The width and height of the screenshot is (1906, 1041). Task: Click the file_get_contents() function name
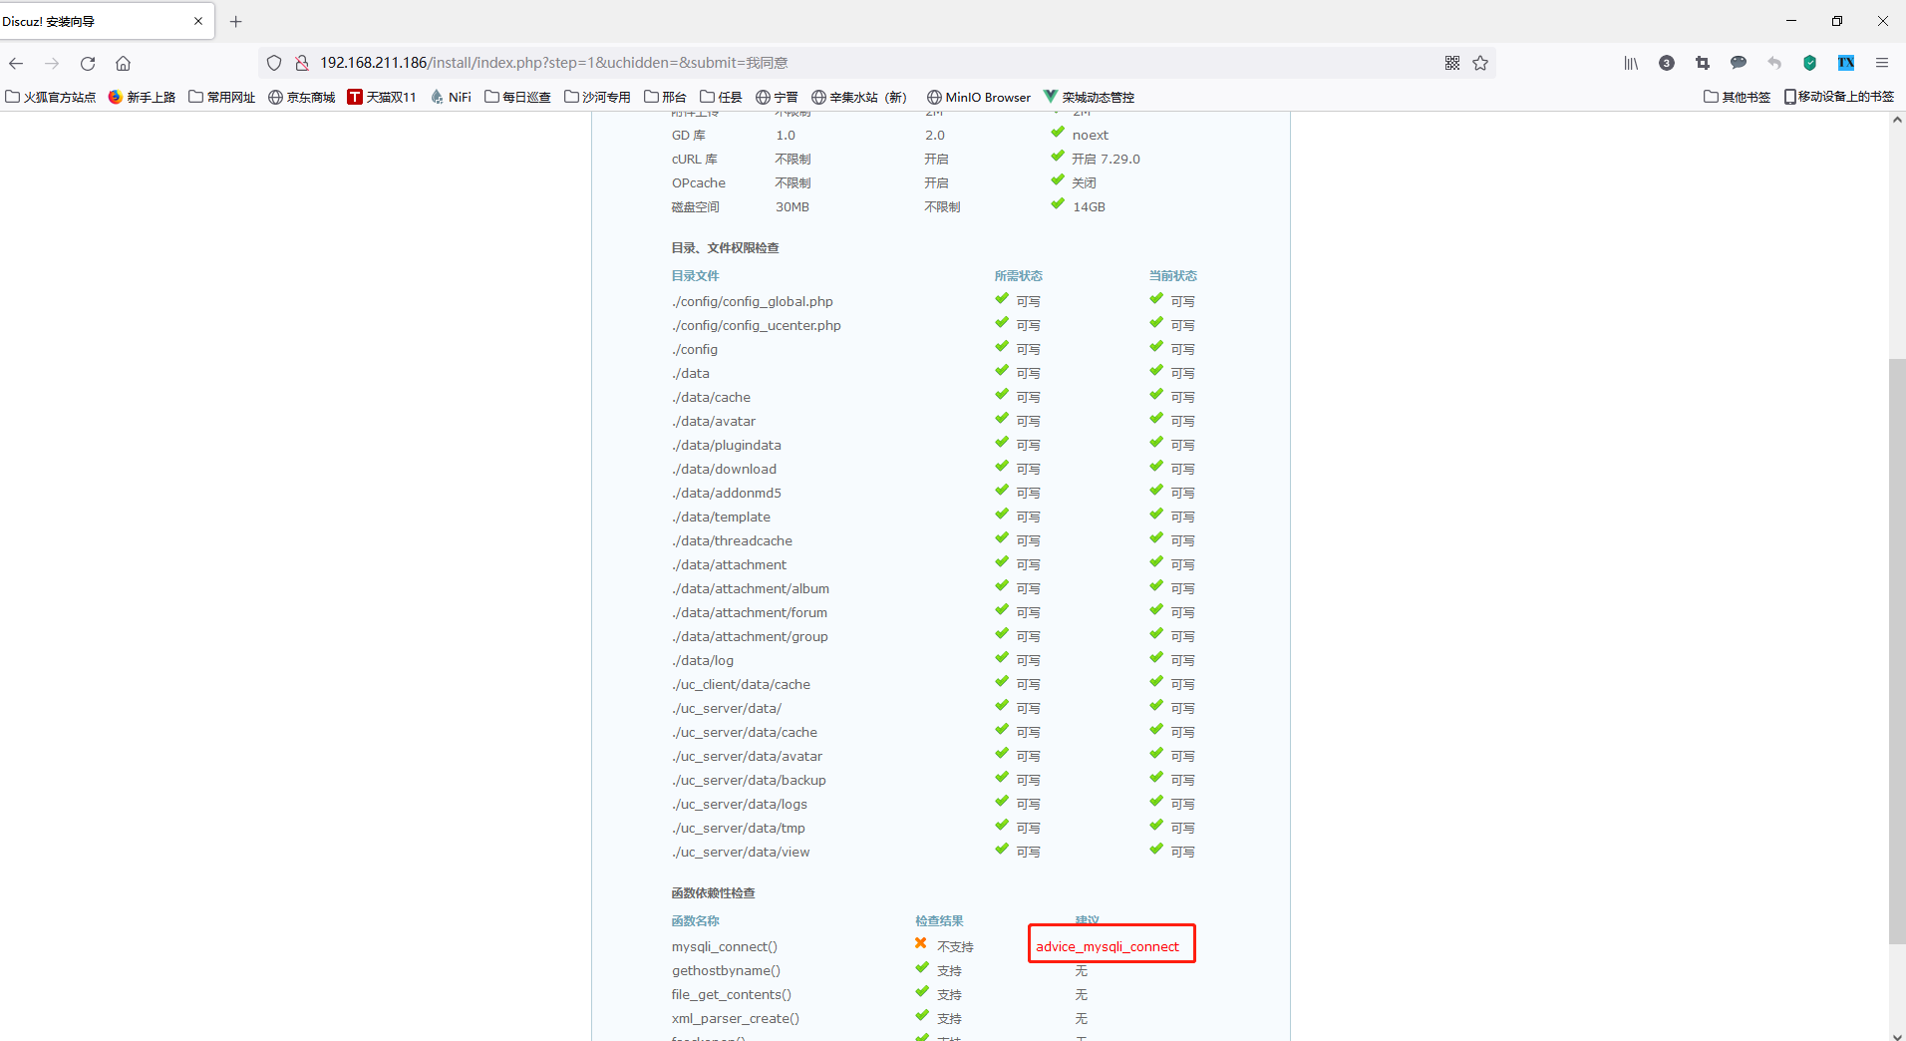(x=732, y=994)
